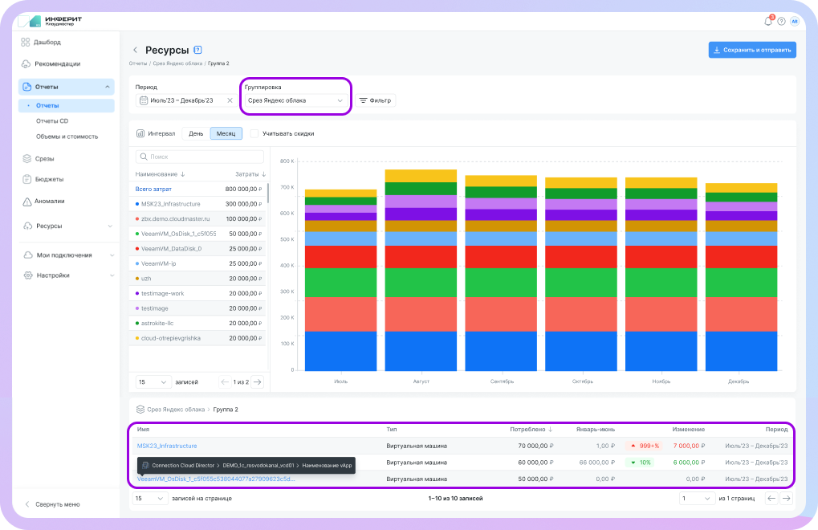Image resolution: width=818 pixels, height=530 pixels.
Task: Select the Месяц interval option
Action: pyautogui.click(x=226, y=133)
